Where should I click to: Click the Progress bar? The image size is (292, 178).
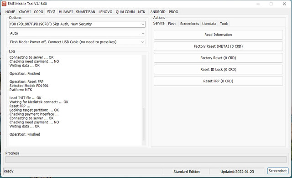[x=146, y=160]
